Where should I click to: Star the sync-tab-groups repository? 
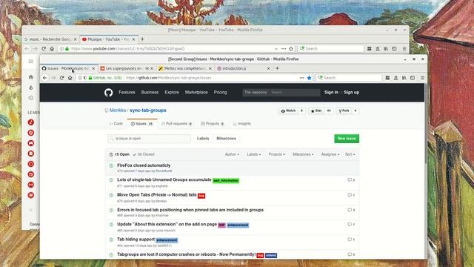(x=316, y=111)
